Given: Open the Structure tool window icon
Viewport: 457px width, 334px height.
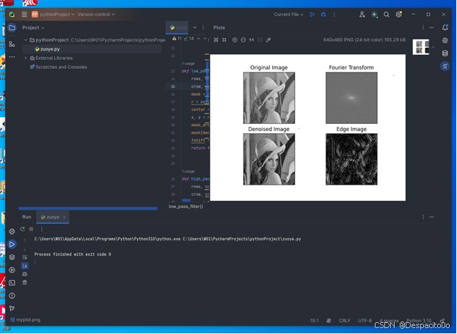Looking at the screenshot, I should click(x=12, y=44).
